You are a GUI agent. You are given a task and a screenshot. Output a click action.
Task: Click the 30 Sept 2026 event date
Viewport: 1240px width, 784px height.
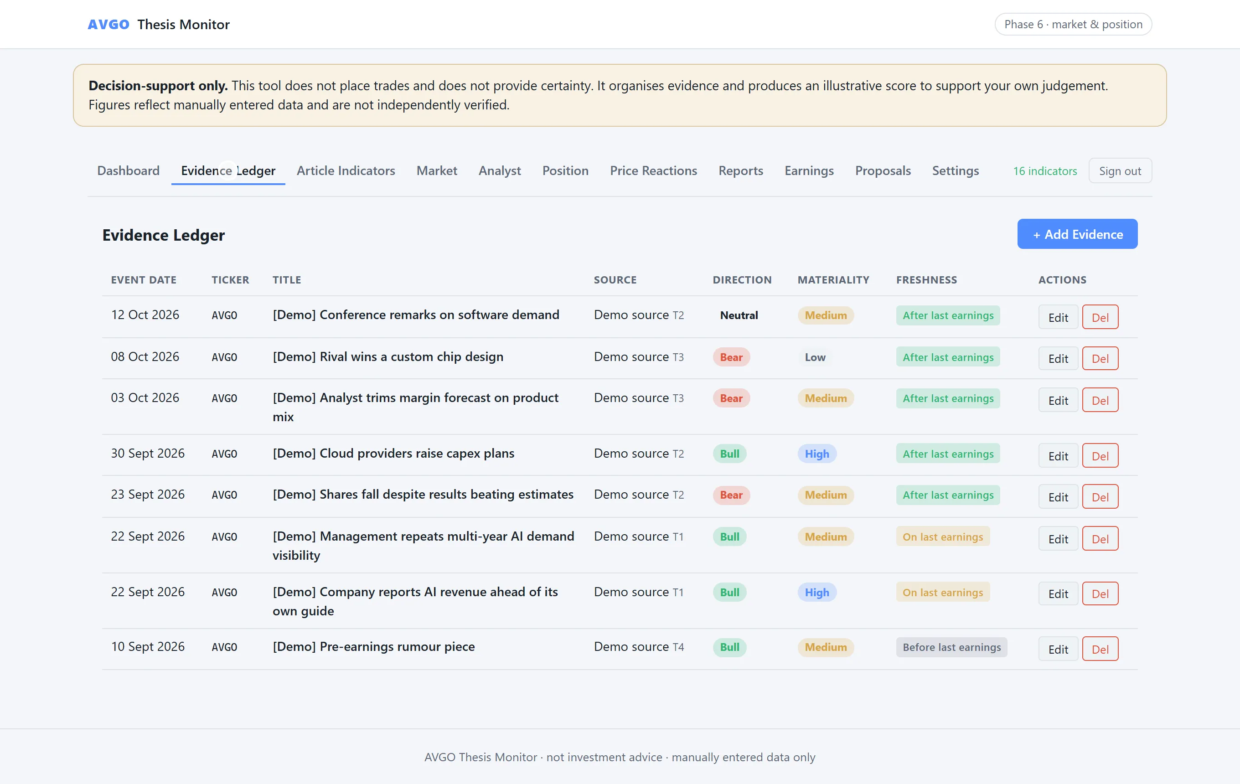[x=148, y=453]
